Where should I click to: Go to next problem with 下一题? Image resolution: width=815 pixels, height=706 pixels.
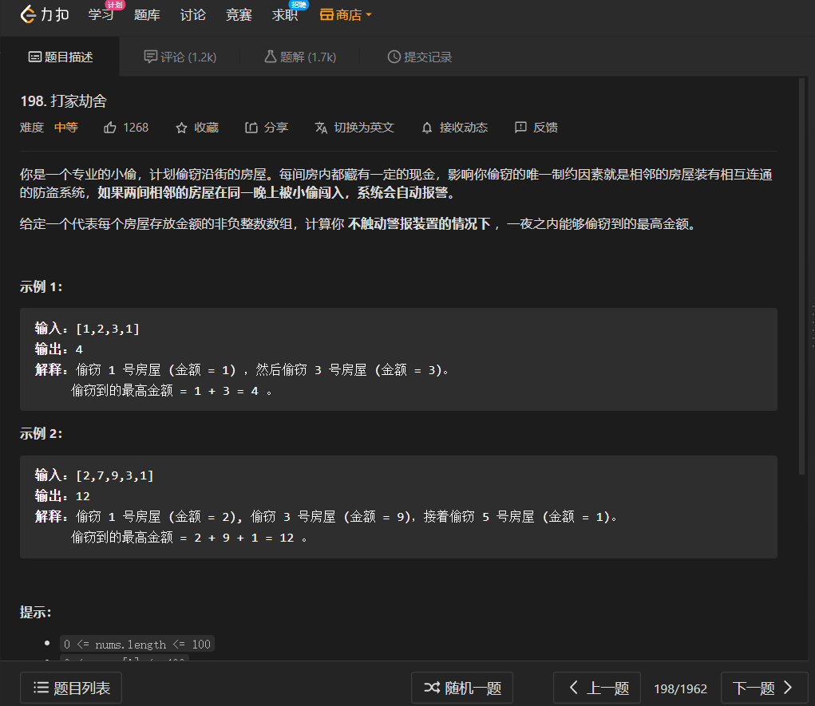765,688
